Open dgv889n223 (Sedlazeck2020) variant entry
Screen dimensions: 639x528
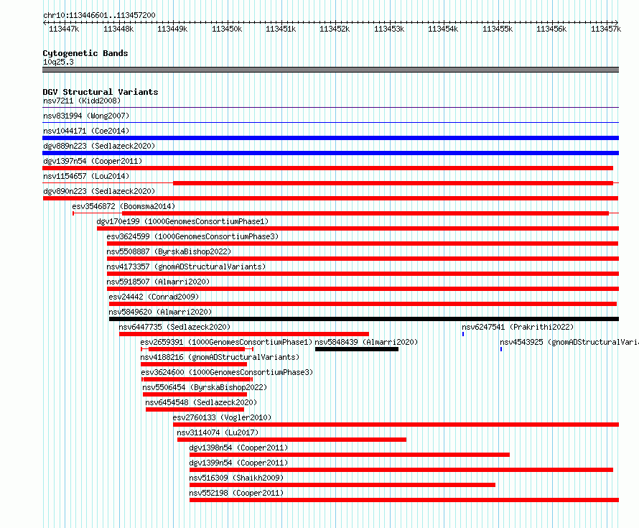99,146
